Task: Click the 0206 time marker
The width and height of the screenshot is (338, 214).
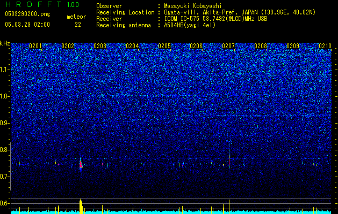Action: coord(196,46)
